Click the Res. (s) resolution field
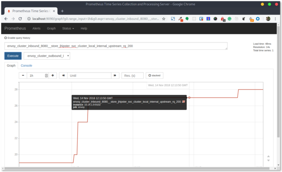Viewport: 282px width, 172px height. 133,75
